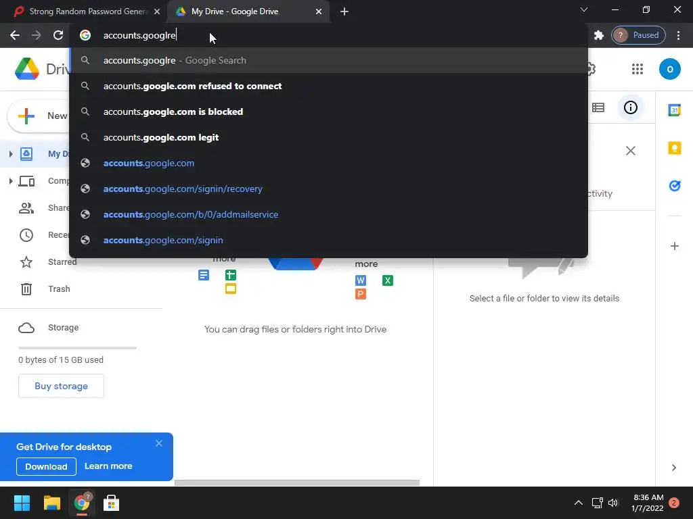Select 'refused to connect' suggestion
The height and width of the screenshot is (519, 693).
pos(328,86)
